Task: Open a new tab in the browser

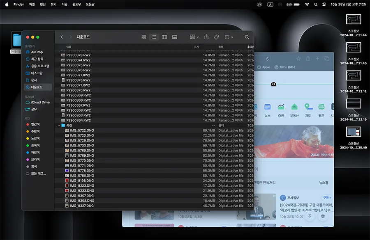Action: 317,59
